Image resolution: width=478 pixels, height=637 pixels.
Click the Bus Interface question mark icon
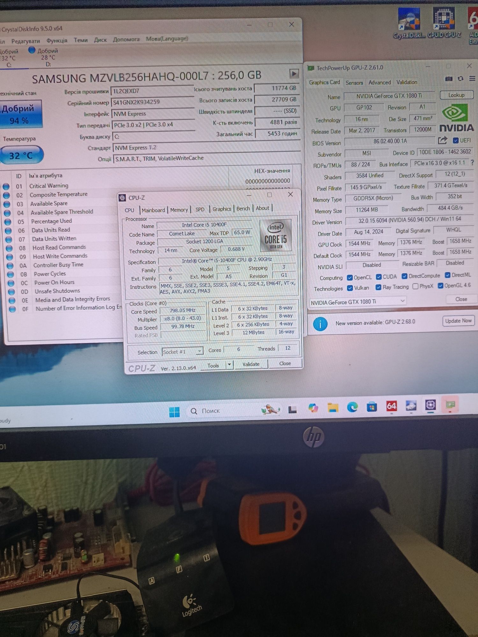(x=472, y=162)
